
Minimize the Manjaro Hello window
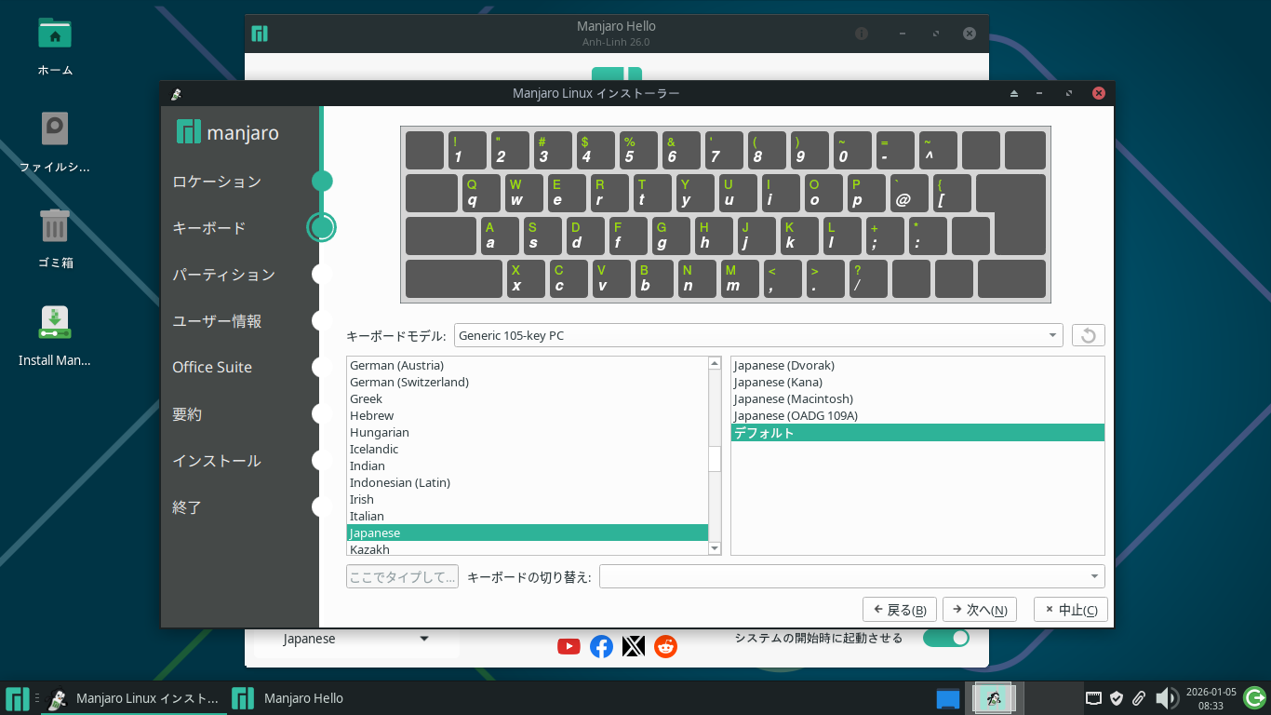click(903, 34)
